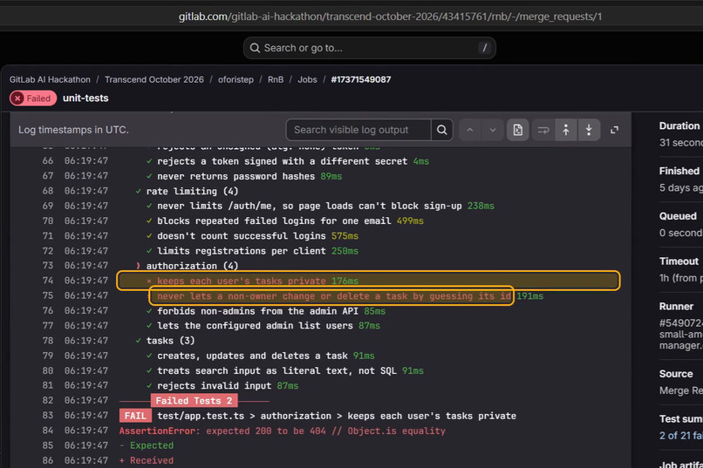The height and width of the screenshot is (468, 703).
Task: Click the 'Queued' sidebar label
Action: click(678, 216)
